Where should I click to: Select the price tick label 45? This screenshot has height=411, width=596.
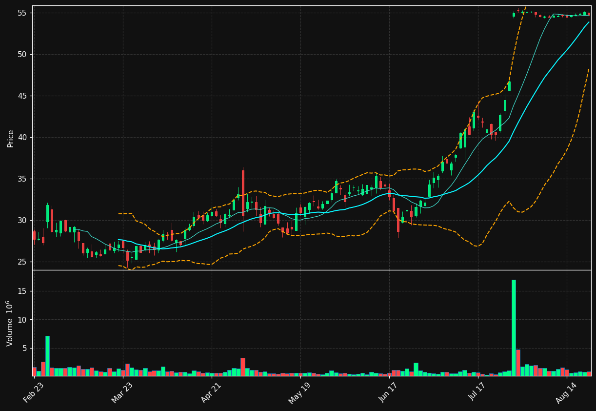tap(22, 96)
